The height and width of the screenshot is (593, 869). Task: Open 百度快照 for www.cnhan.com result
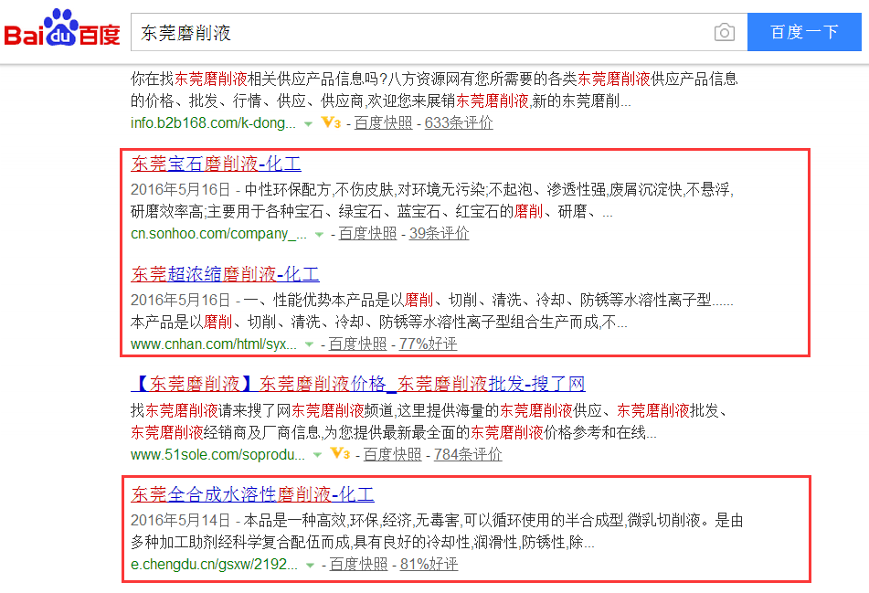[357, 344]
